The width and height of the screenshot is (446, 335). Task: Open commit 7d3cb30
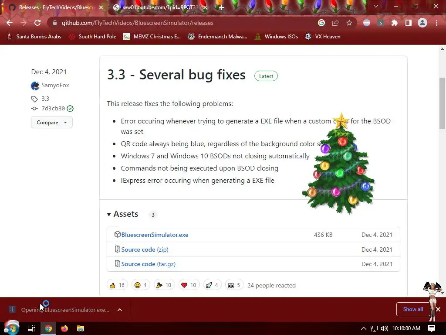(x=53, y=108)
